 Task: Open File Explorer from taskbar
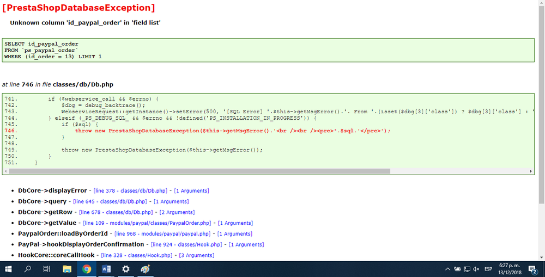click(66, 269)
